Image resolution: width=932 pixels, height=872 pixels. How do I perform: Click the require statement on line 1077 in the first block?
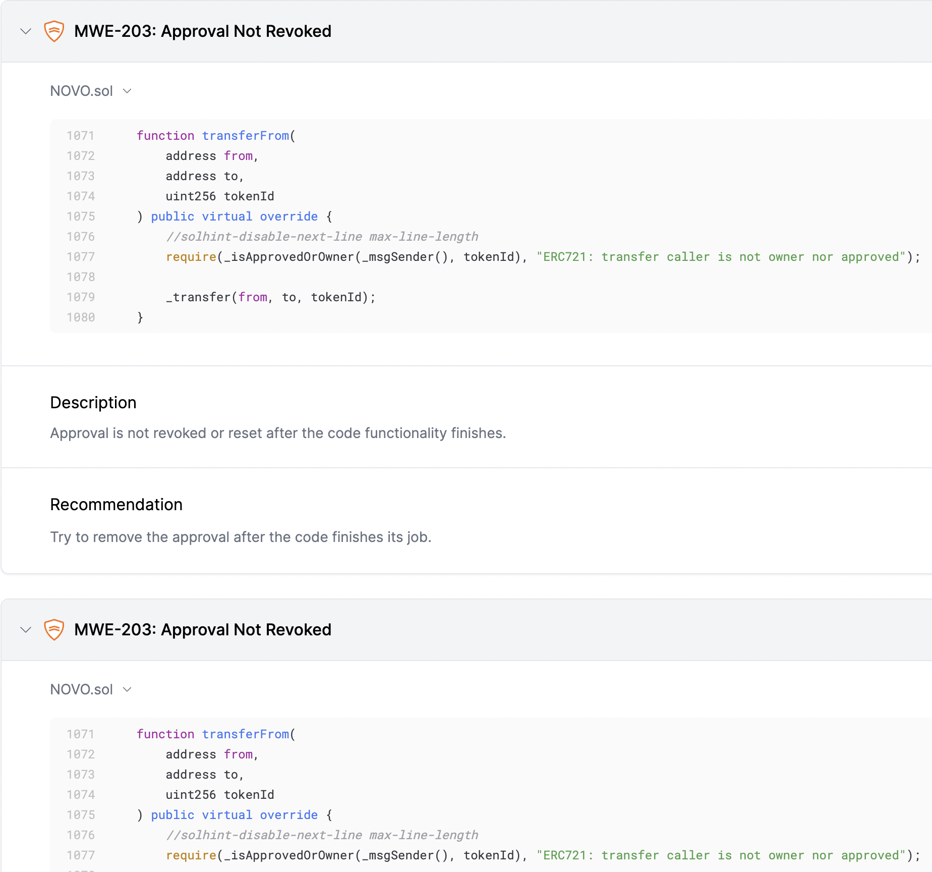543,257
